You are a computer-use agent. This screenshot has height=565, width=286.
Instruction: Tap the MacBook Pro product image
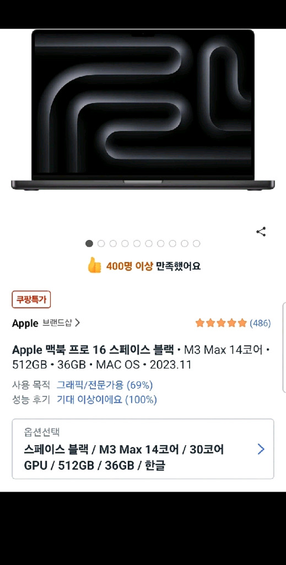click(x=143, y=110)
